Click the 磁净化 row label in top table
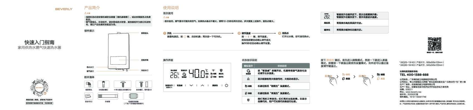The image size is (473, 110). tap(327, 30)
